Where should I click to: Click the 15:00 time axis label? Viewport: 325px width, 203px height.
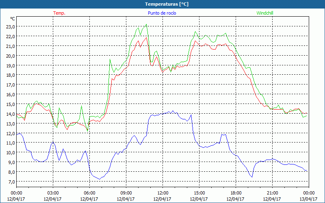[x=199, y=193]
